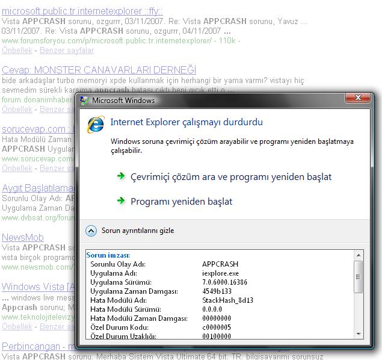The image size is (382, 360).
Task: Click the Sorun ayrıntılarını gizle label
Action: coord(138,231)
